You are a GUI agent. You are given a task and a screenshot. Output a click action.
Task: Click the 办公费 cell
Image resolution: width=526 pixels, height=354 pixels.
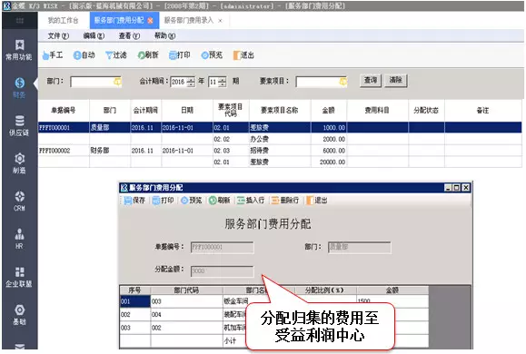point(280,139)
